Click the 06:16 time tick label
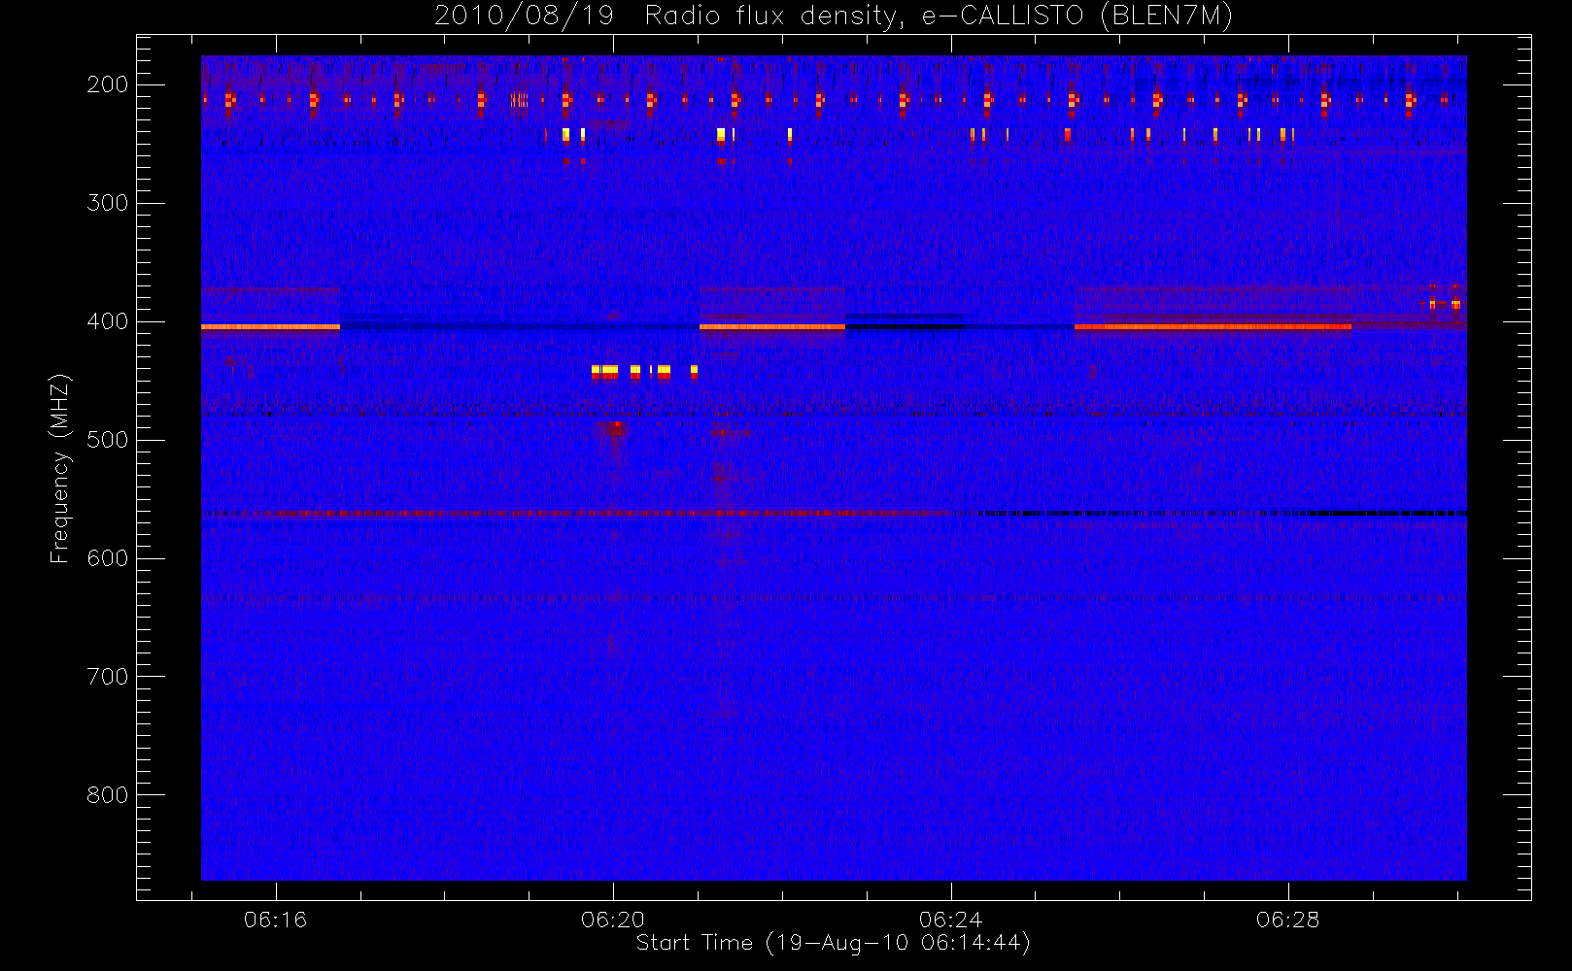The height and width of the screenshot is (971, 1572). point(275,920)
